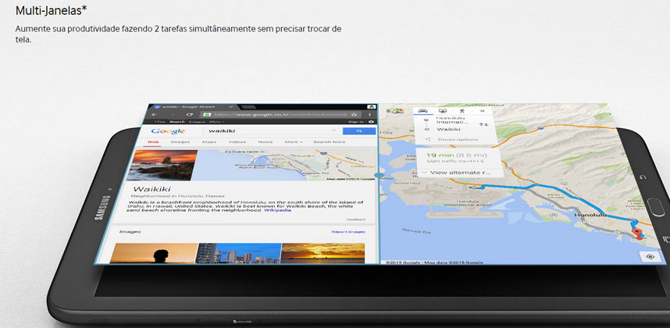Click the Honolulu city label on the map
The height and width of the screenshot is (328, 670).
click(x=590, y=216)
